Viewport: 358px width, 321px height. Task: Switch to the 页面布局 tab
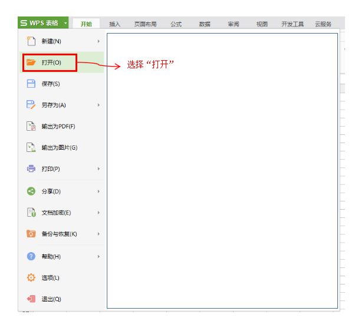pyautogui.click(x=145, y=24)
